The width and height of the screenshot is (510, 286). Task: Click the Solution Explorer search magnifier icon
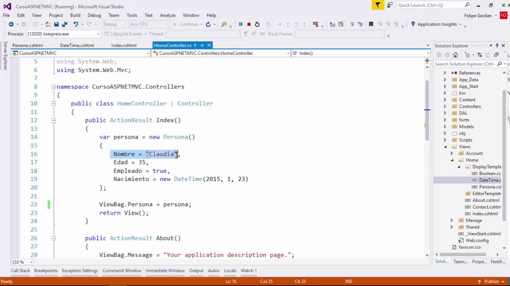click(x=500, y=64)
